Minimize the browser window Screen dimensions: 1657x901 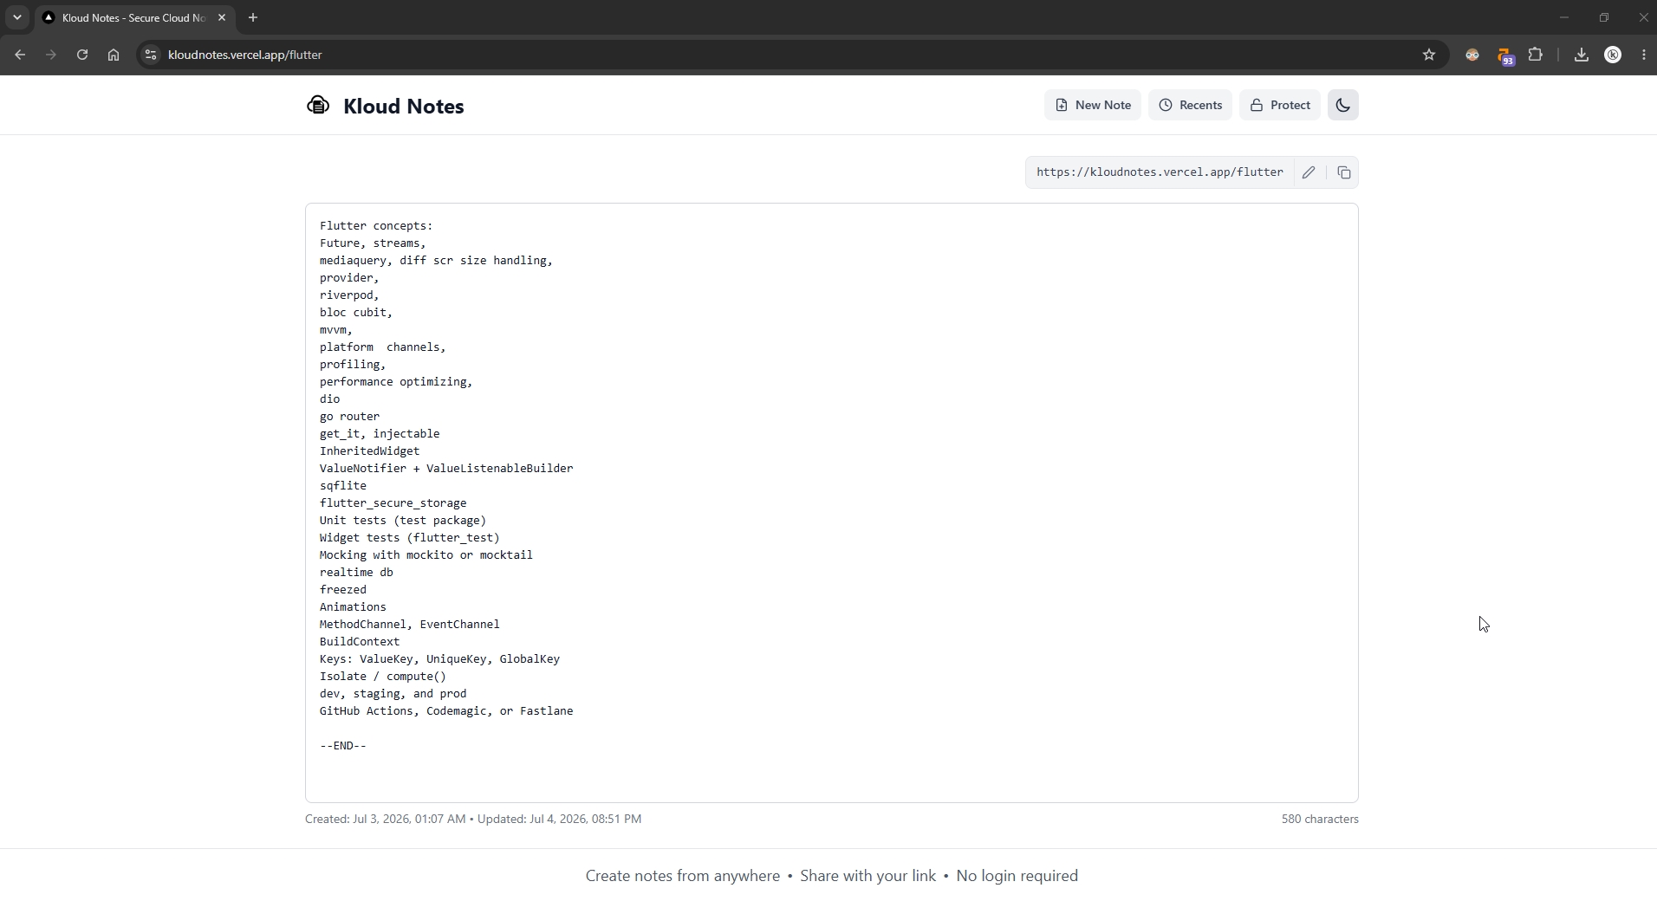pos(1564,17)
